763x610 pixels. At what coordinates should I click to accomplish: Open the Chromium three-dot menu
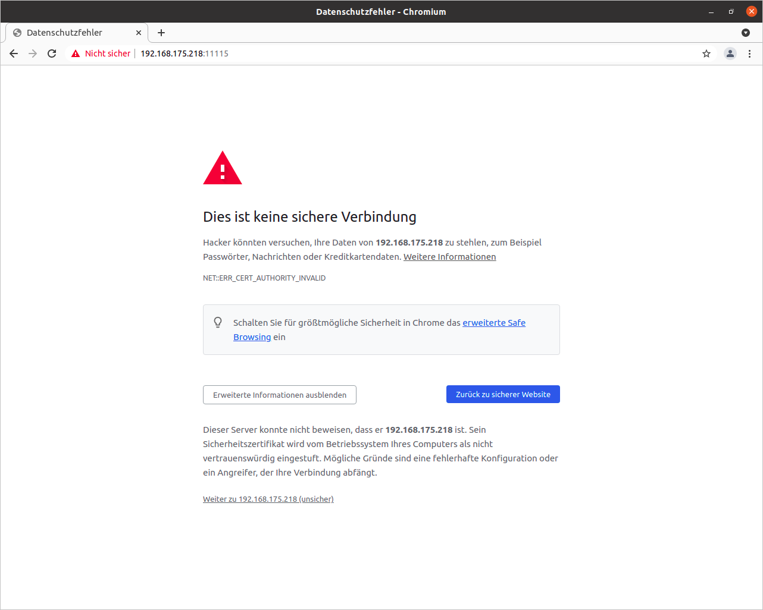click(749, 54)
